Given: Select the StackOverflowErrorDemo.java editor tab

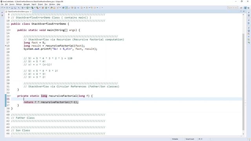Looking at the screenshot, I should [18, 11].
